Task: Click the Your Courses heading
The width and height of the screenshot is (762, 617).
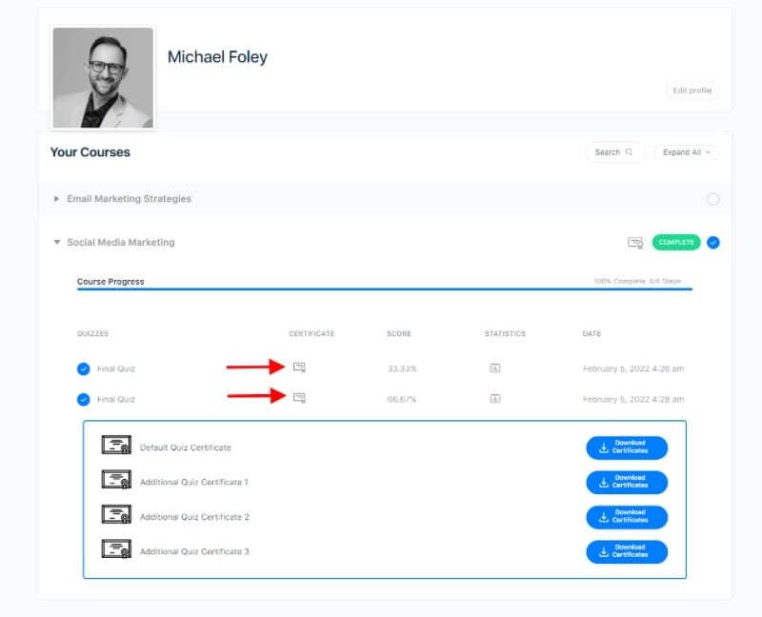Action: point(90,152)
